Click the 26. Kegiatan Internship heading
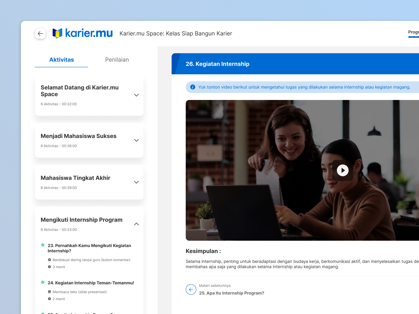The height and width of the screenshot is (314, 419). (217, 64)
